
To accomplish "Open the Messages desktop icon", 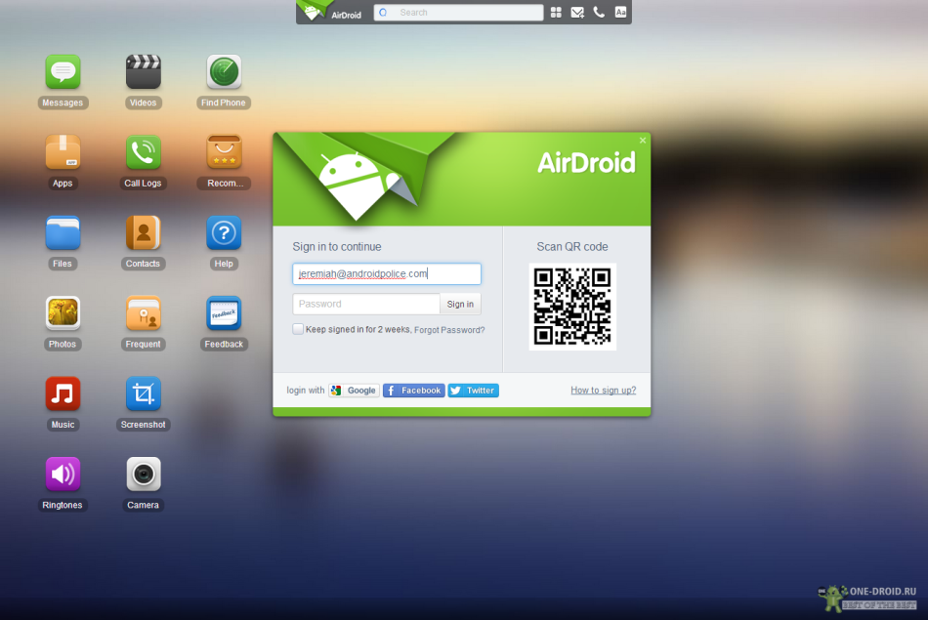I will (63, 72).
